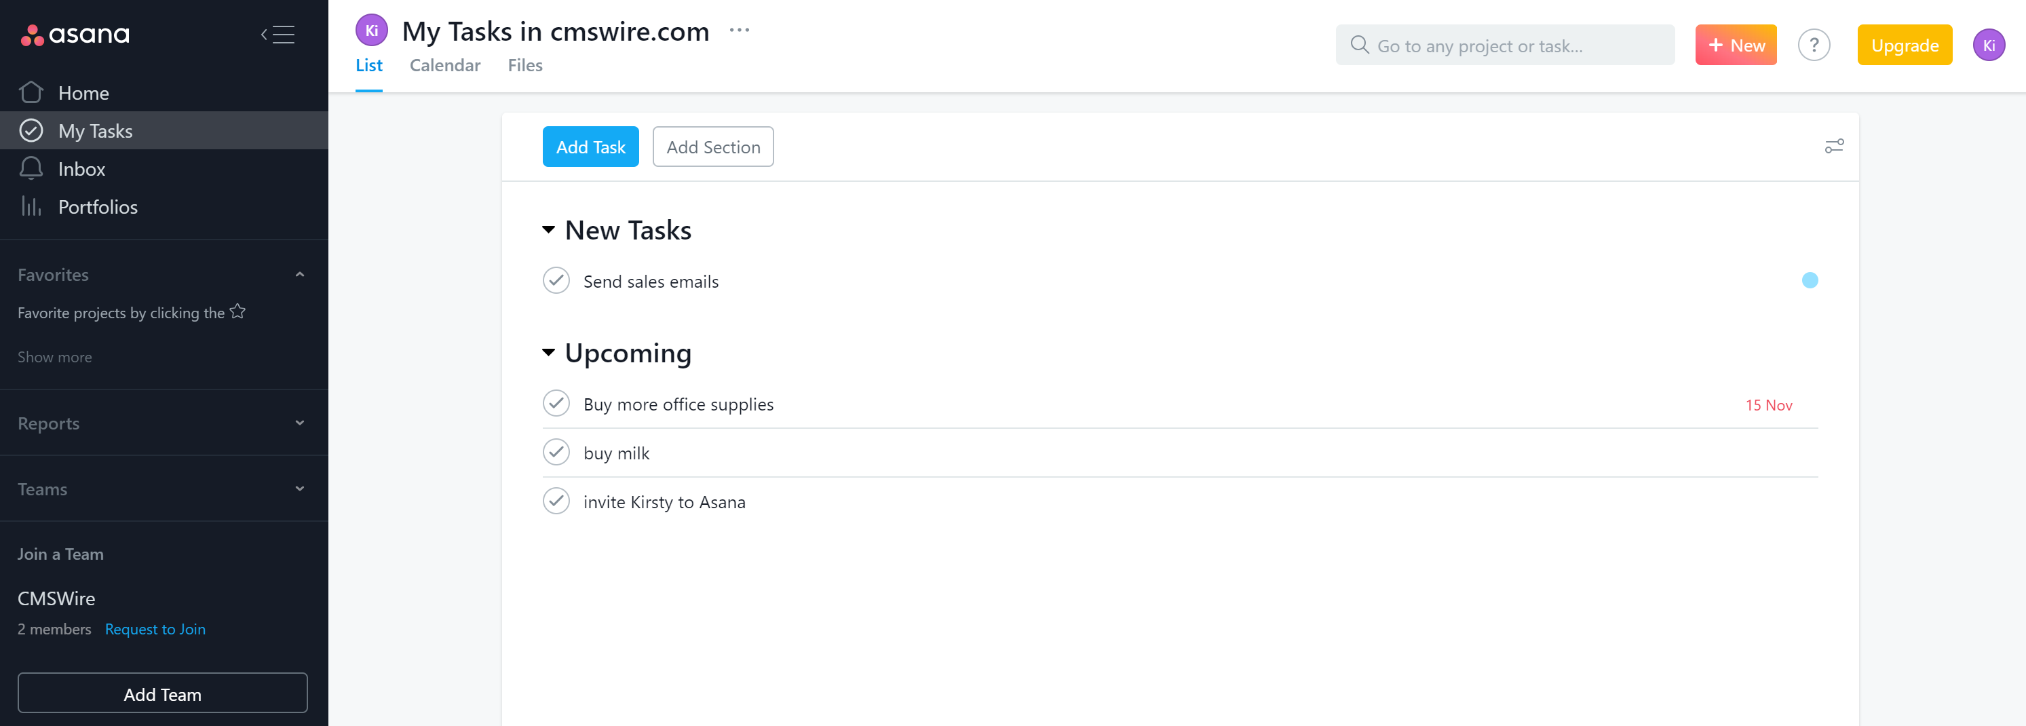
Task: Switch to the Calendar tab
Action: click(x=444, y=65)
